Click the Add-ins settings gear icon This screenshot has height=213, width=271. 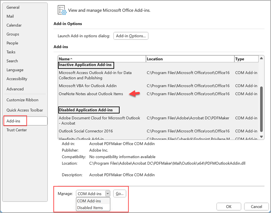click(62, 10)
